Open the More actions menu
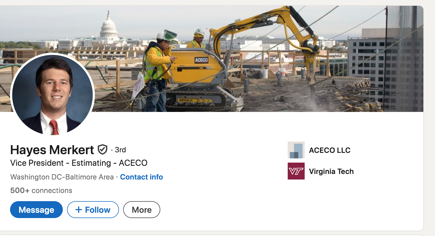This screenshot has width=435, height=236. tap(141, 210)
